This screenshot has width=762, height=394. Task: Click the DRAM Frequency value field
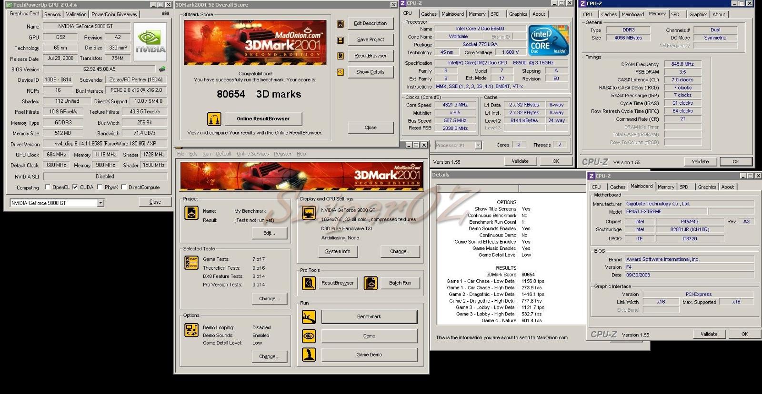point(682,64)
